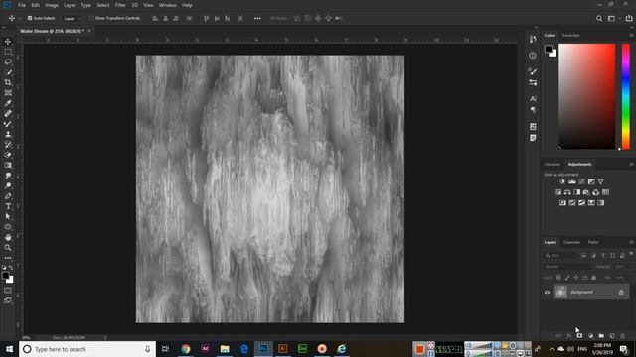Add a Vibrance adjustment
This screenshot has height=357, width=636.
click(x=600, y=181)
